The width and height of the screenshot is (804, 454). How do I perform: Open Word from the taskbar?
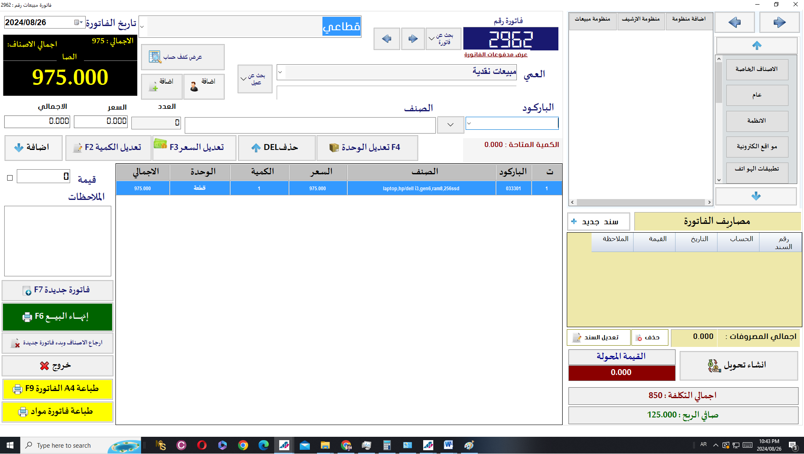448,445
